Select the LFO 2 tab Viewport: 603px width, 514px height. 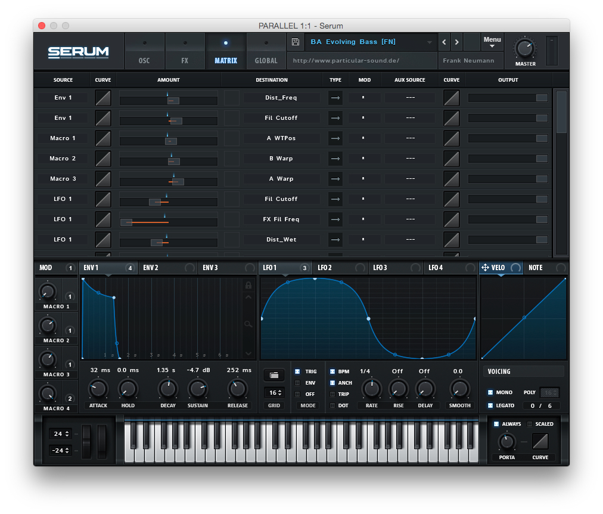coord(340,268)
